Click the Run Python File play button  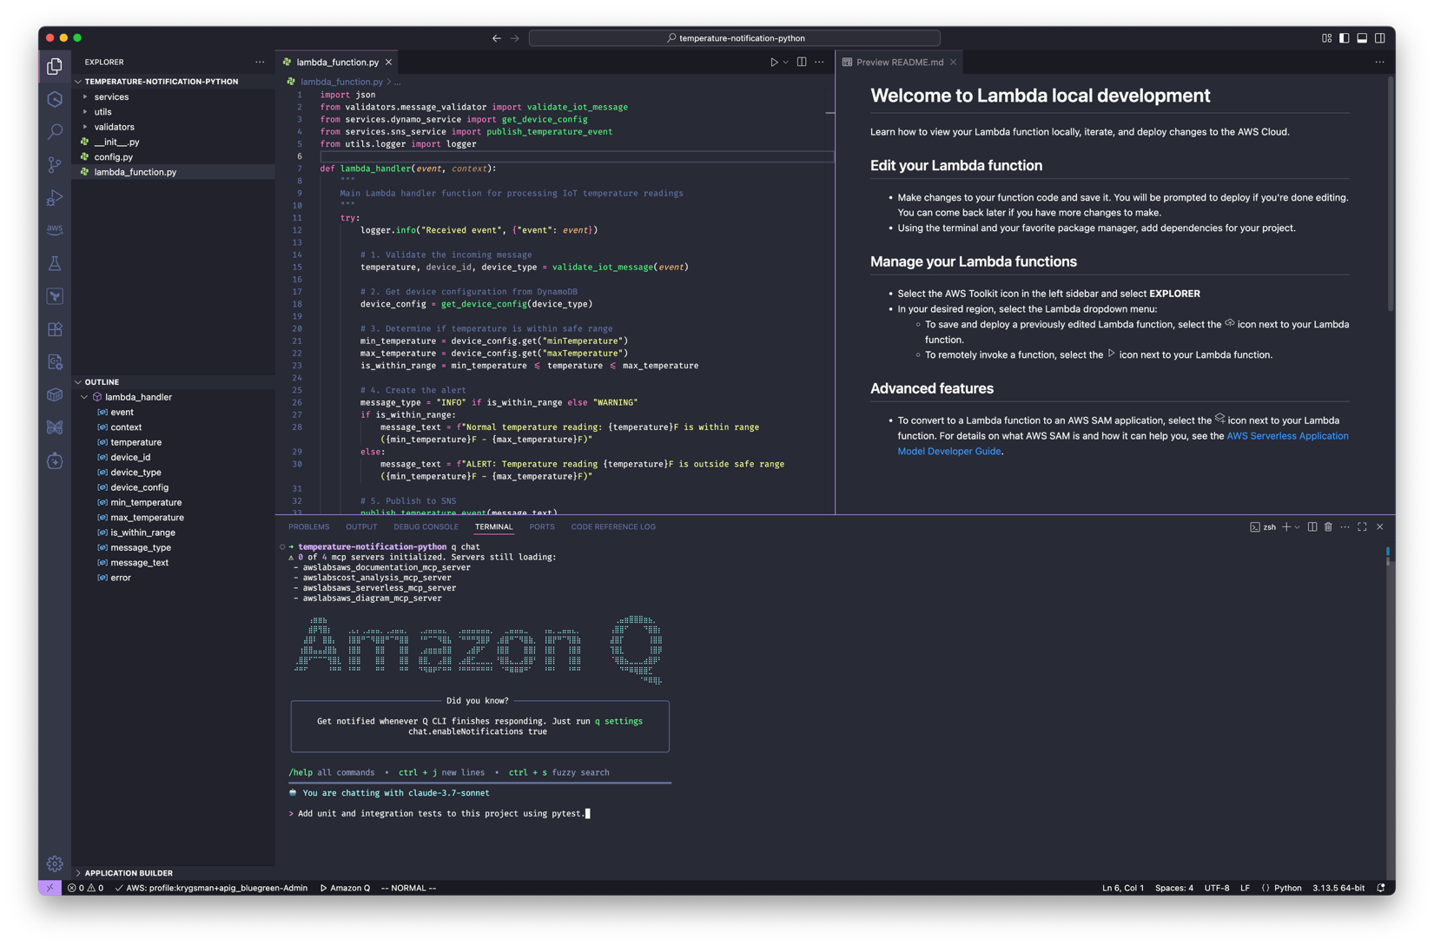click(x=774, y=63)
